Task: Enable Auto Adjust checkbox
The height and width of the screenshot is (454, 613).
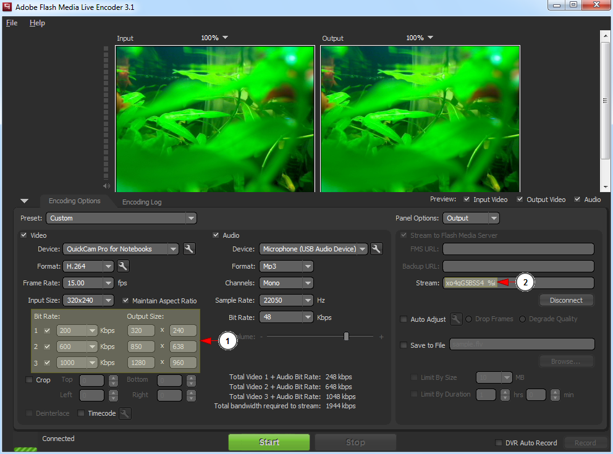Action: 404,319
